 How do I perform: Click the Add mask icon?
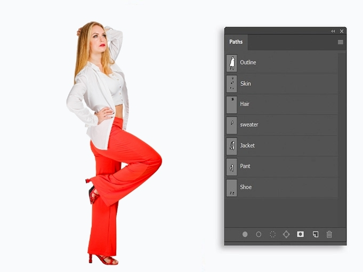click(x=301, y=234)
